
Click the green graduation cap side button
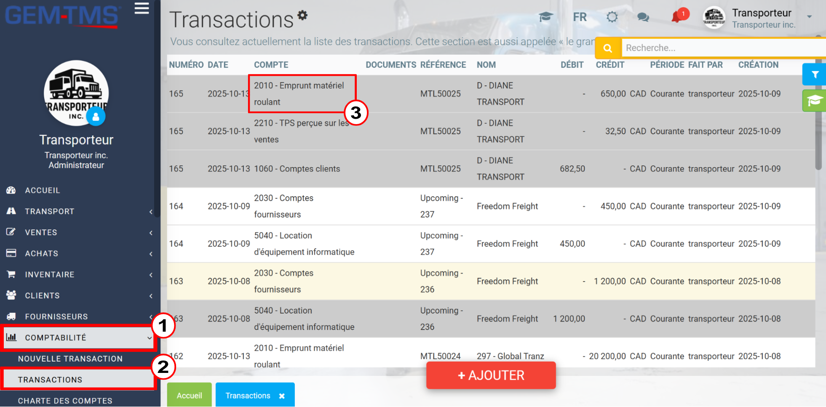(814, 101)
